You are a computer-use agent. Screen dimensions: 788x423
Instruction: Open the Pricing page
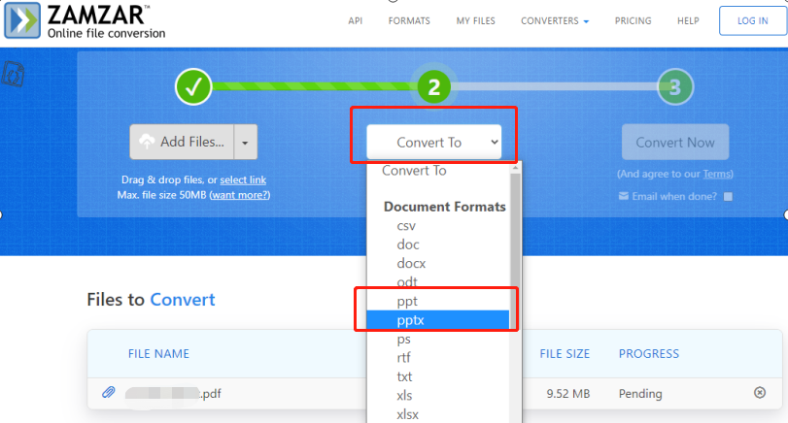click(633, 21)
